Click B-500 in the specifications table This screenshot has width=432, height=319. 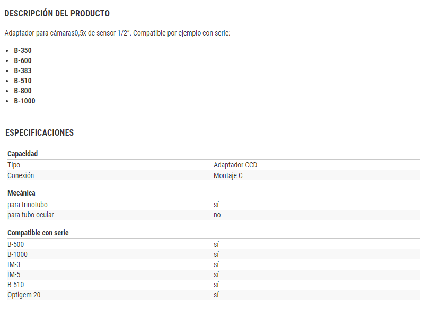tap(15, 244)
